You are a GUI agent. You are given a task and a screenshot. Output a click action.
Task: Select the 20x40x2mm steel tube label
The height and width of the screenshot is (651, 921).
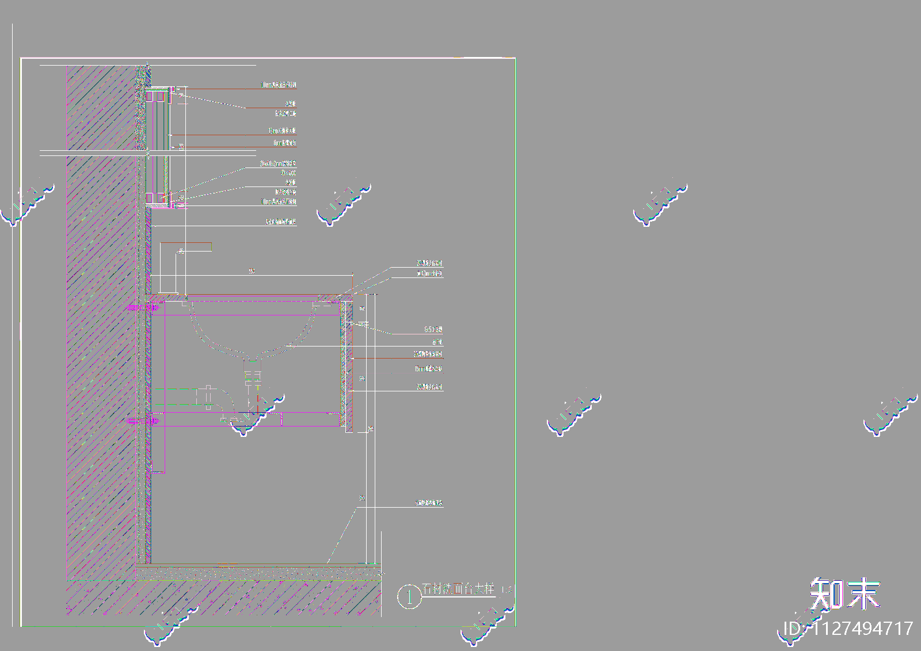(x=277, y=164)
